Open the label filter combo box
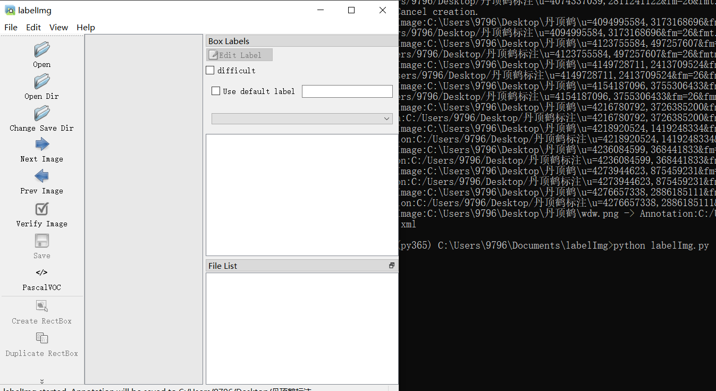 point(302,119)
